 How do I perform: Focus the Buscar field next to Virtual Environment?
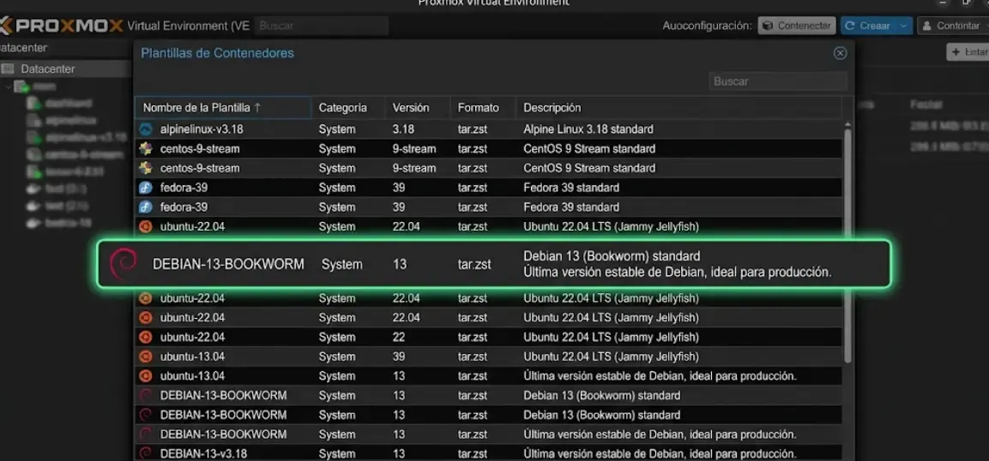(x=322, y=26)
